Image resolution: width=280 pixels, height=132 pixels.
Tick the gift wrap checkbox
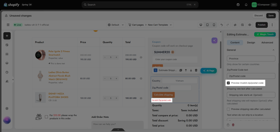point(46,117)
